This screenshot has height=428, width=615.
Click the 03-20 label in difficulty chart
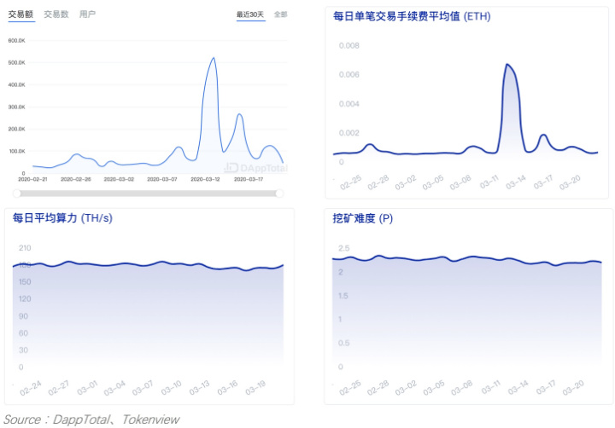pos(573,388)
